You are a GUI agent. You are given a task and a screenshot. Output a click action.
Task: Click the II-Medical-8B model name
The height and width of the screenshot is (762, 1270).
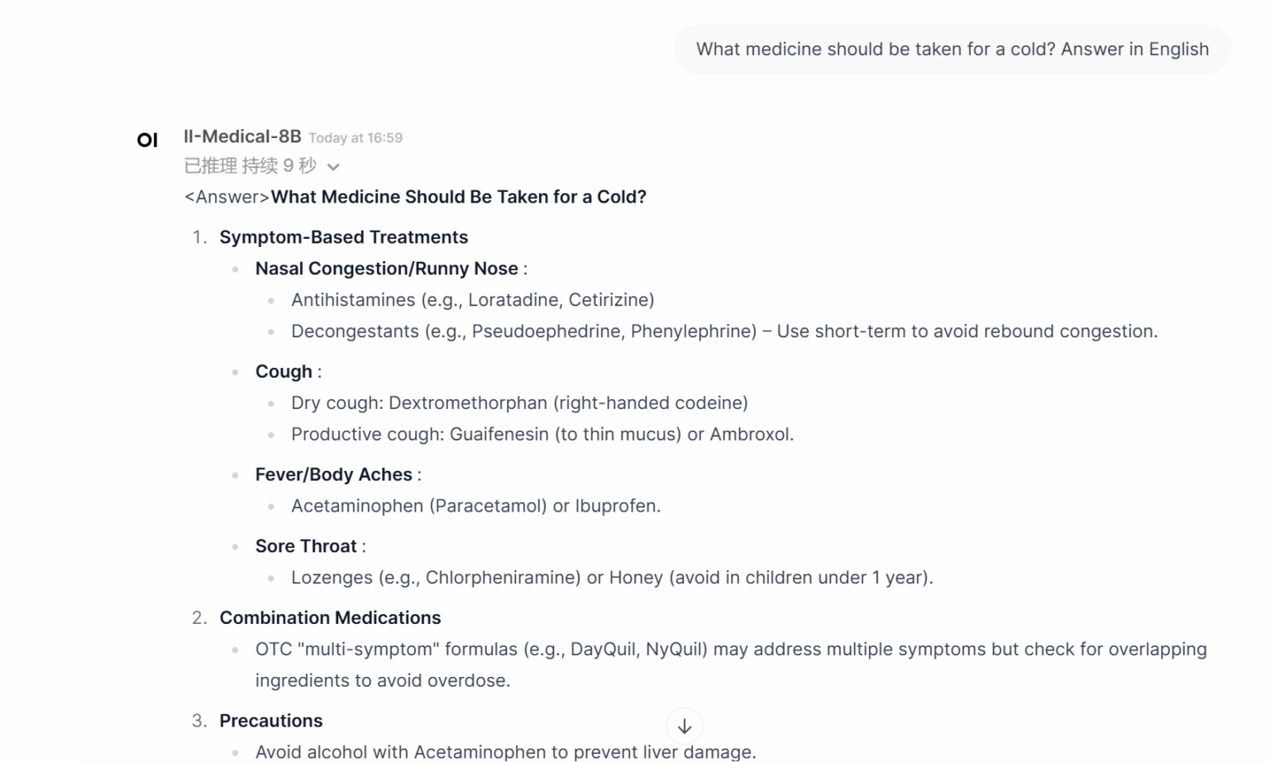242,136
